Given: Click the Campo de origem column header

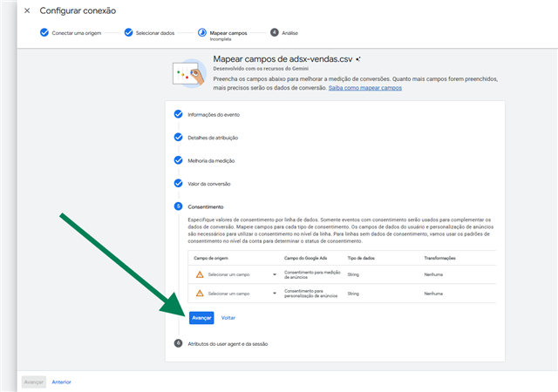Looking at the screenshot, I should (x=211, y=258).
